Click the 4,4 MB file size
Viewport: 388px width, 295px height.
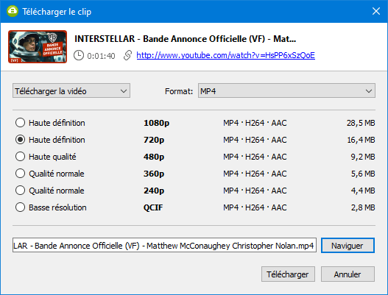coord(363,191)
